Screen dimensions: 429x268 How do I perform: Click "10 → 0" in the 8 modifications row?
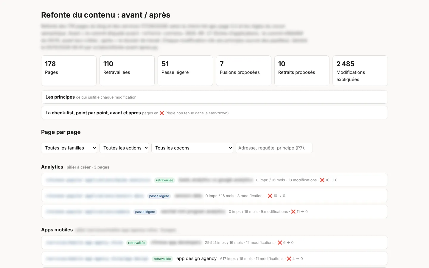coord(279,196)
